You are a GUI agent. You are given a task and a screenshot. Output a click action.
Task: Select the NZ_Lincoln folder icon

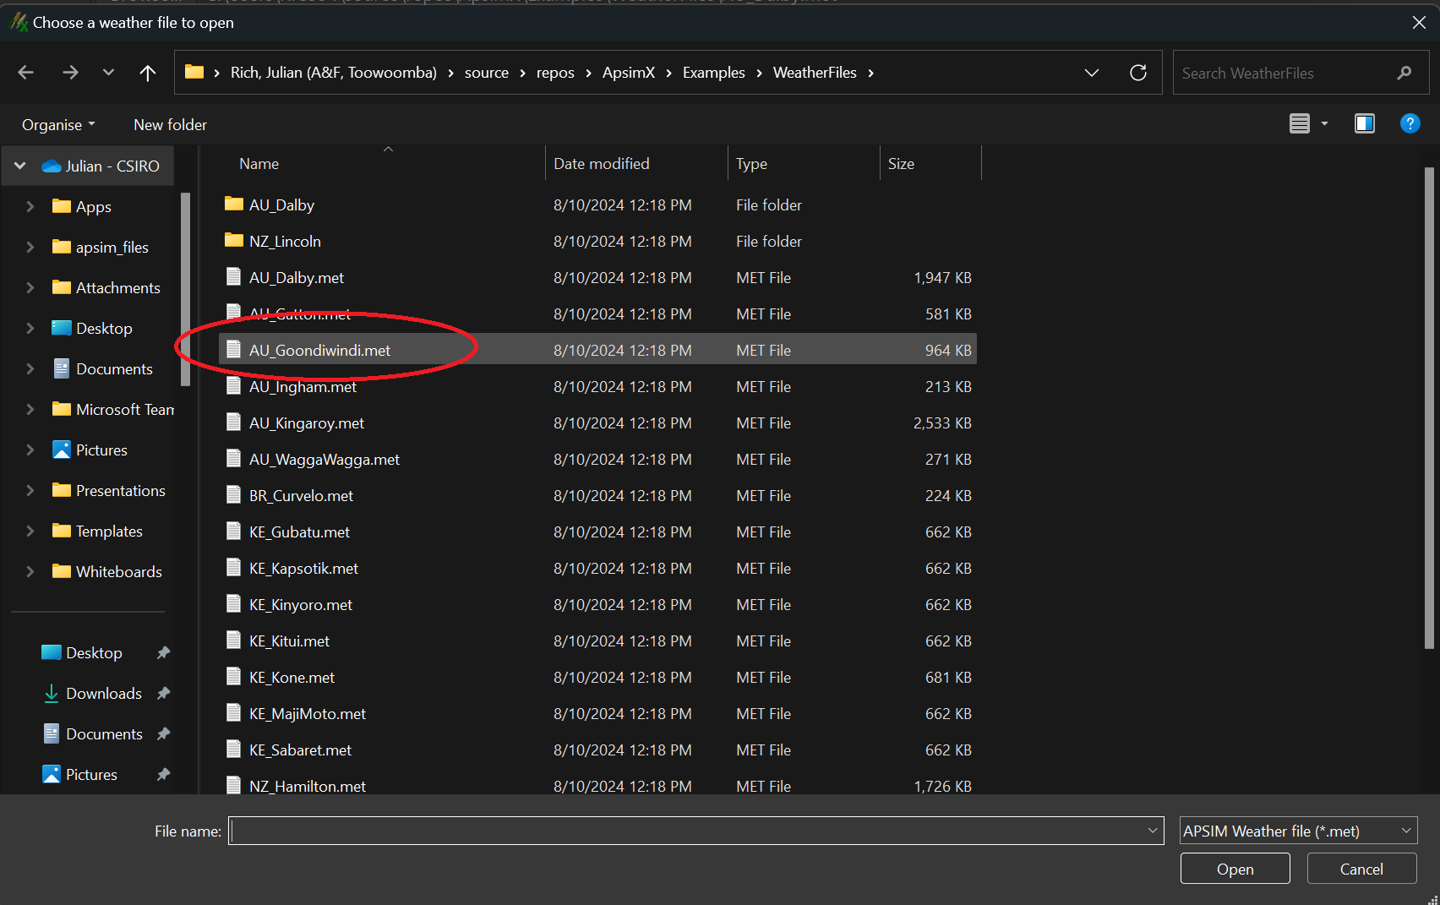234,241
